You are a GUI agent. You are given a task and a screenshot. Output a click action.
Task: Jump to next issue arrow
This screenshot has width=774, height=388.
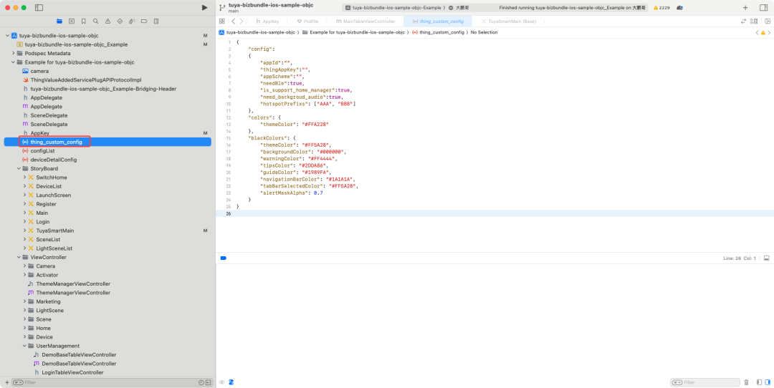[x=769, y=32]
